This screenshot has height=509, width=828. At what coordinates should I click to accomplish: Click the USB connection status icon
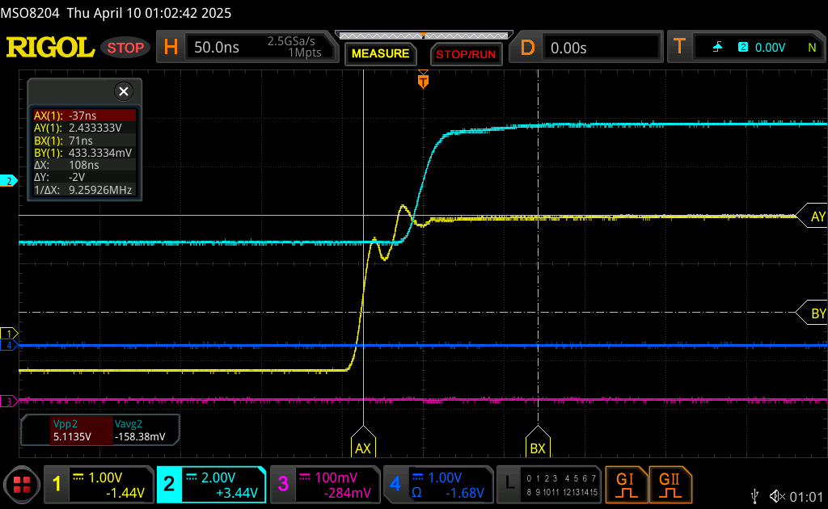754,495
